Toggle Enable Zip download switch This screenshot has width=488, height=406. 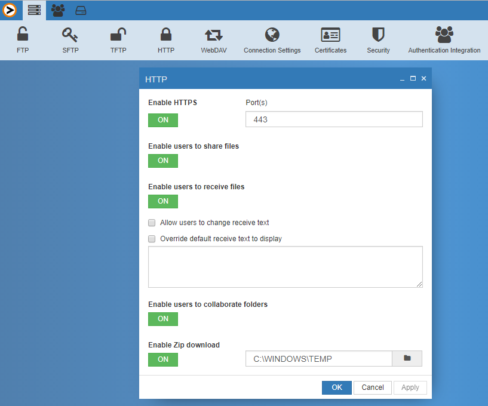163,359
